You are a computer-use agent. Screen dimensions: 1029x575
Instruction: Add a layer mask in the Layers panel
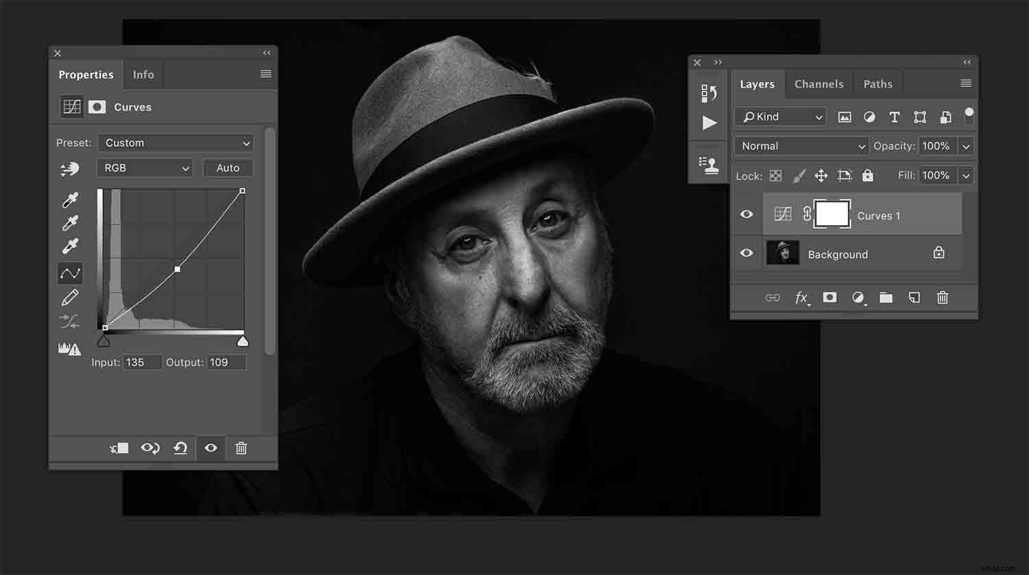click(x=829, y=297)
